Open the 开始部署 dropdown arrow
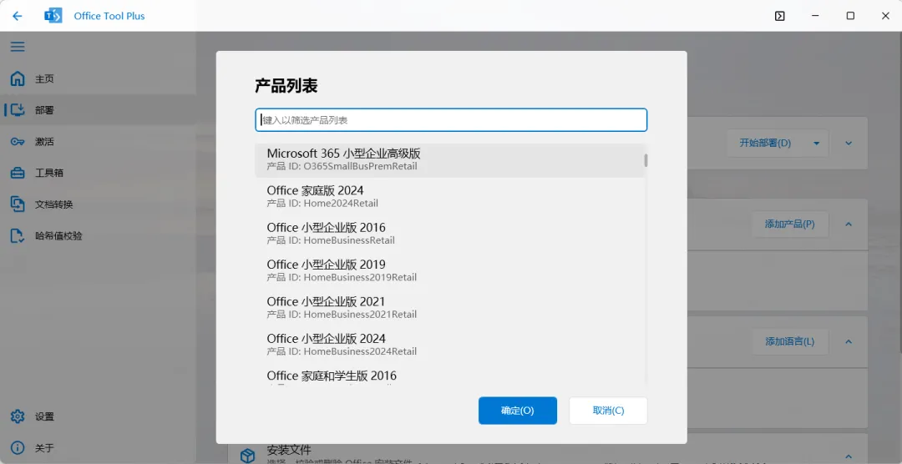This screenshot has height=464, width=902. pos(816,144)
